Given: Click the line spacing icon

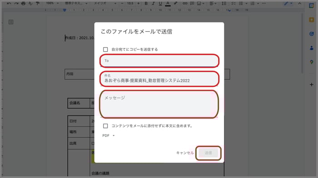Looking at the screenshot, I should [x=224, y=4].
